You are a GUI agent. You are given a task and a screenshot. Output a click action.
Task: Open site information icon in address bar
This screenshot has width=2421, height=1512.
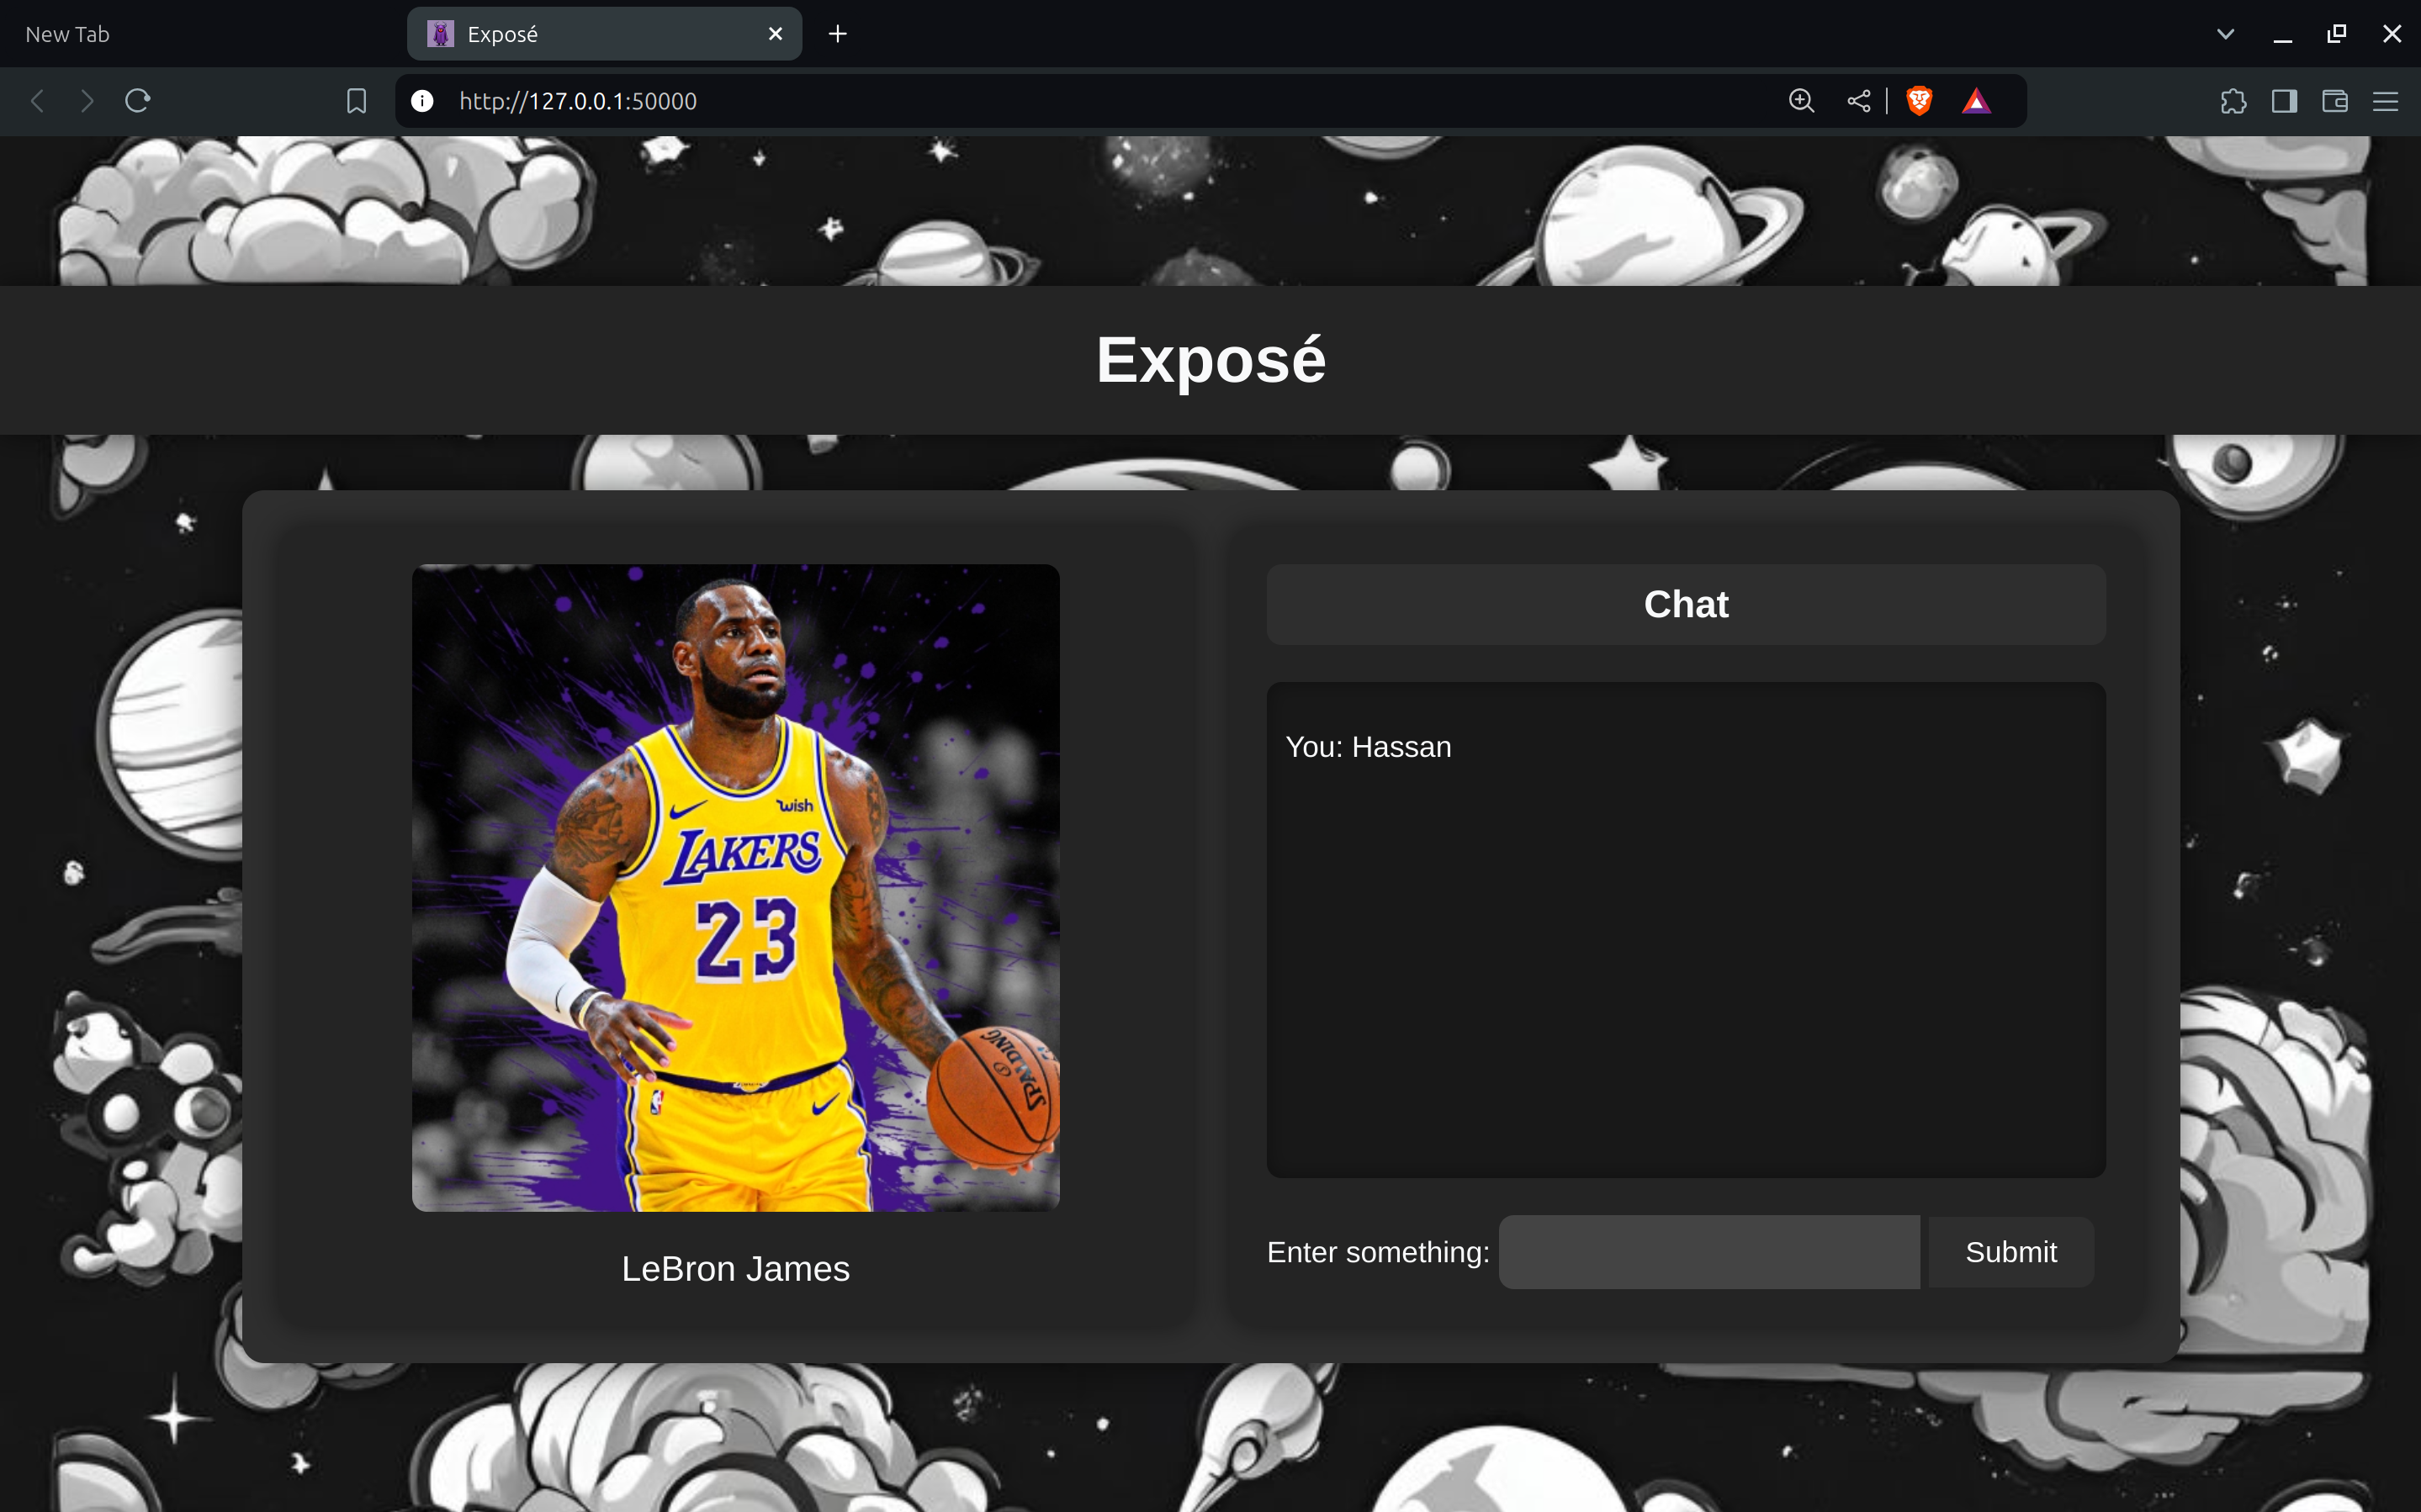422,101
